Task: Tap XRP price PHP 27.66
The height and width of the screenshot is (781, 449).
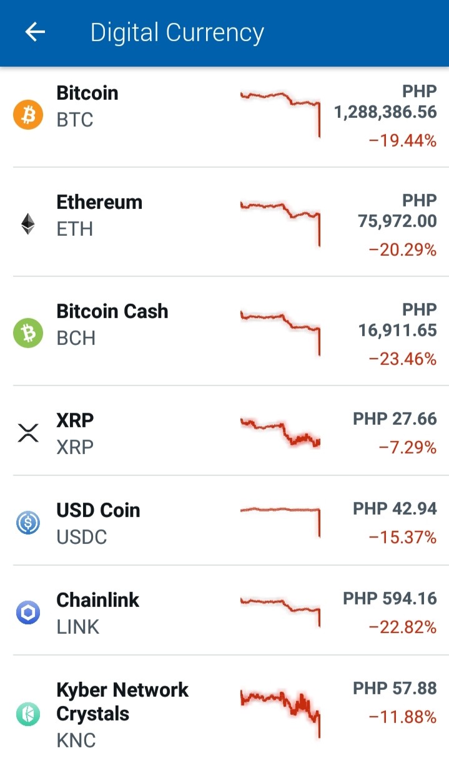Action: [395, 419]
